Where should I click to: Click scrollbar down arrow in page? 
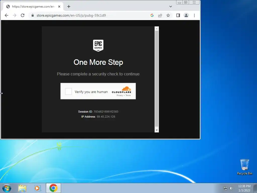(x=157, y=130)
